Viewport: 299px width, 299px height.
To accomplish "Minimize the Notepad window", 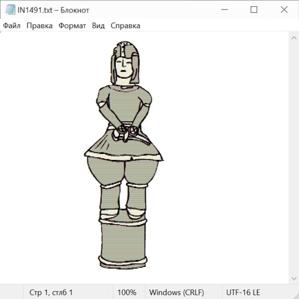I will (x=223, y=10).
